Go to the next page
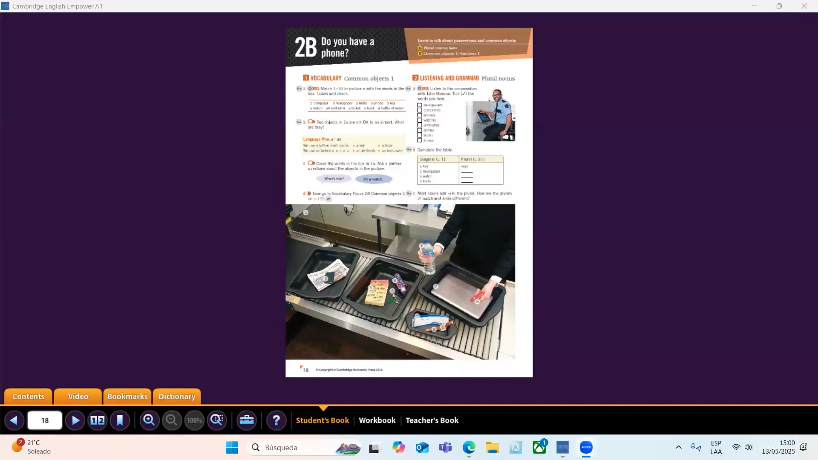The width and height of the screenshot is (818, 460). [x=75, y=420]
